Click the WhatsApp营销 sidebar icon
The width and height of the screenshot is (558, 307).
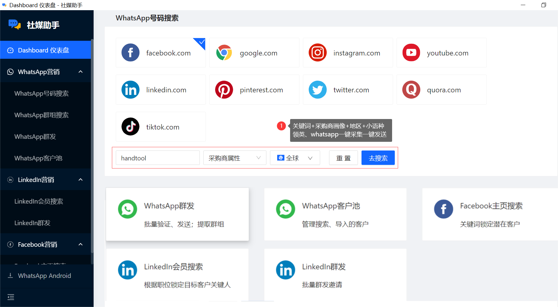click(x=10, y=72)
